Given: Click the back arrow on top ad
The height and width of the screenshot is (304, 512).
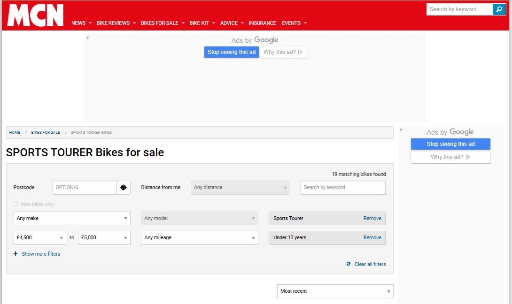Looking at the screenshot, I should 88,38.
